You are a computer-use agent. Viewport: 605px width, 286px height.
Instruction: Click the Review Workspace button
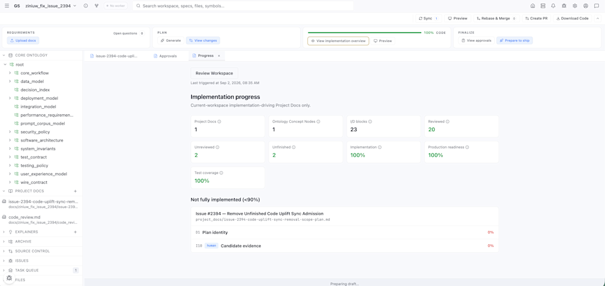tap(214, 73)
